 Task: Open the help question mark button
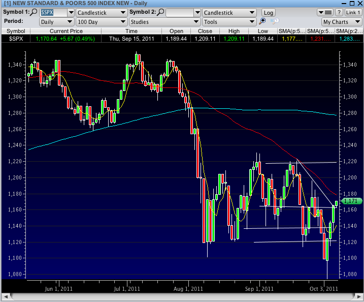pyautogui.click(x=339, y=12)
